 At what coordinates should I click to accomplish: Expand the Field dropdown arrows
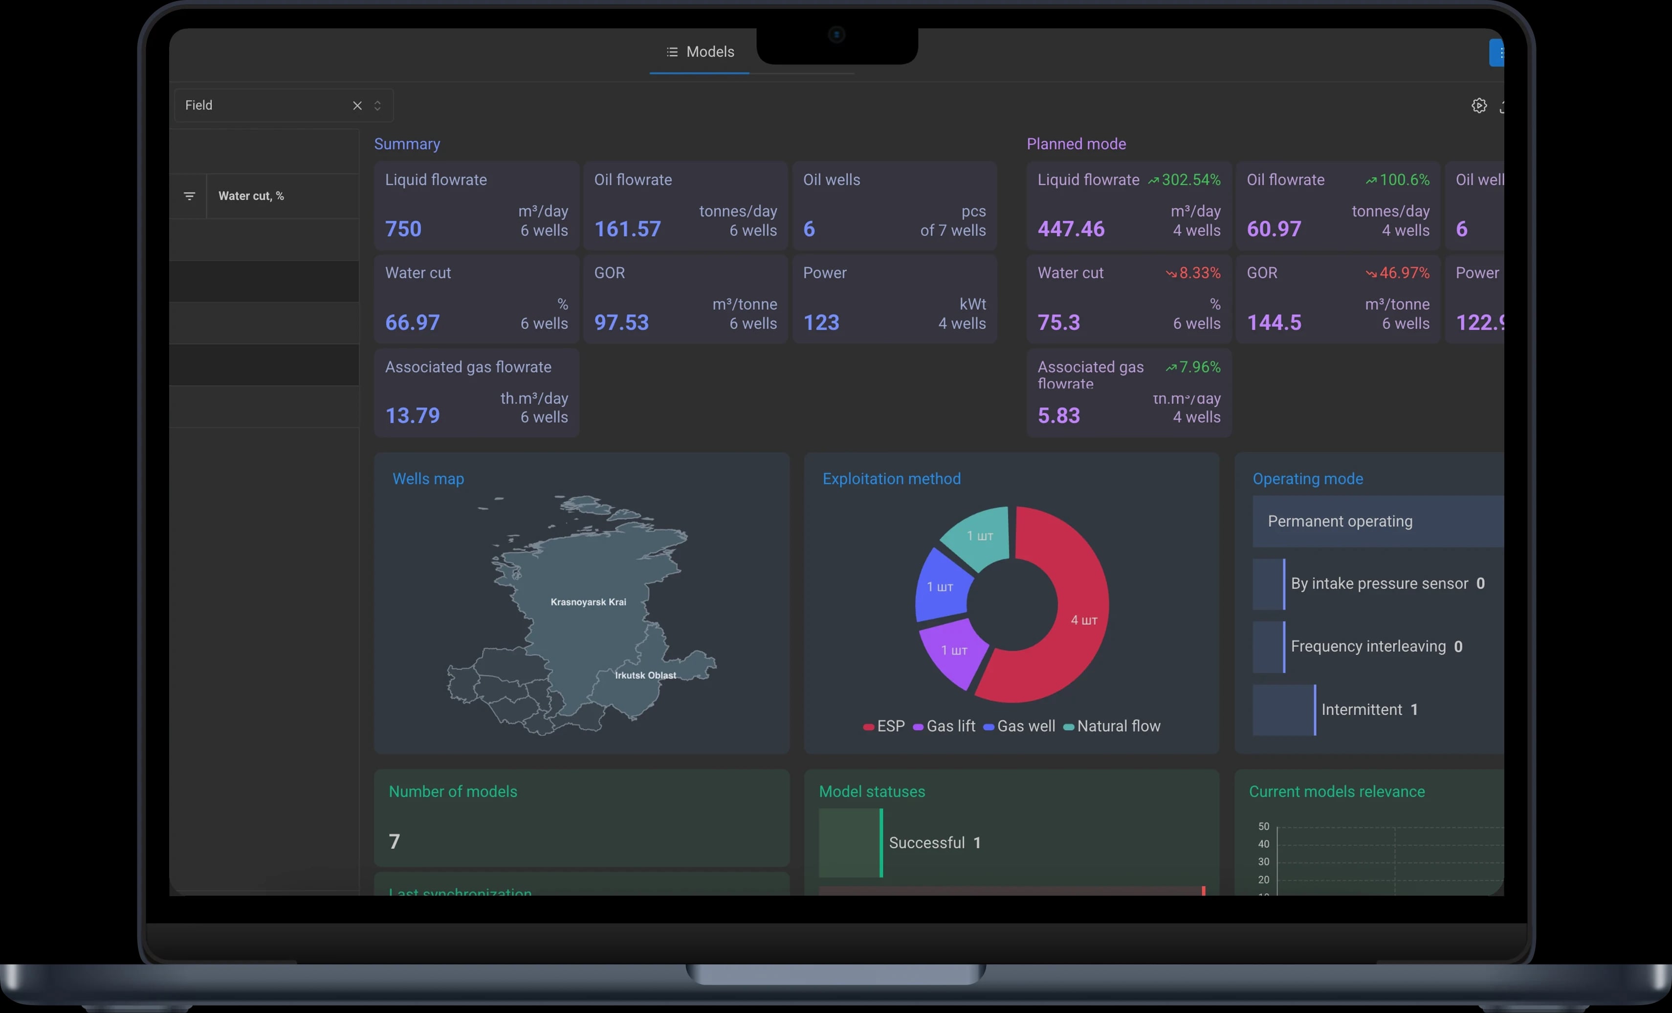point(377,105)
